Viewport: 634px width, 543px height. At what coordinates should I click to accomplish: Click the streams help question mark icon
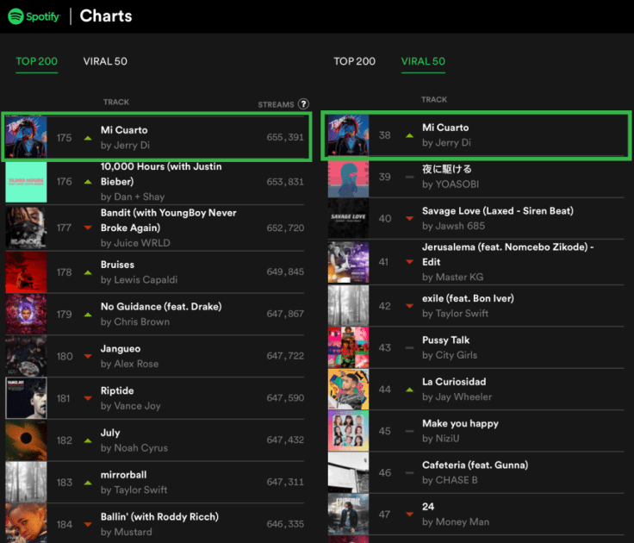303,104
